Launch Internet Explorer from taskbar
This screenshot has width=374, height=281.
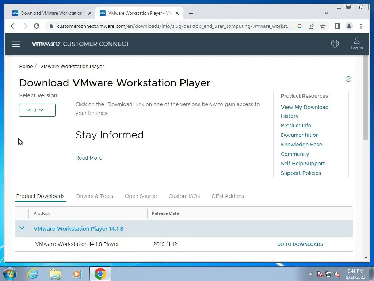pos(33,274)
